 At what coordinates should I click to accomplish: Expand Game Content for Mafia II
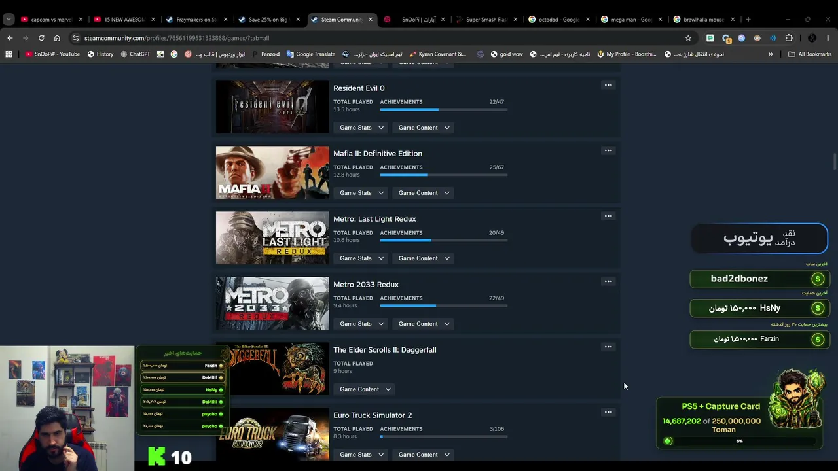point(424,193)
